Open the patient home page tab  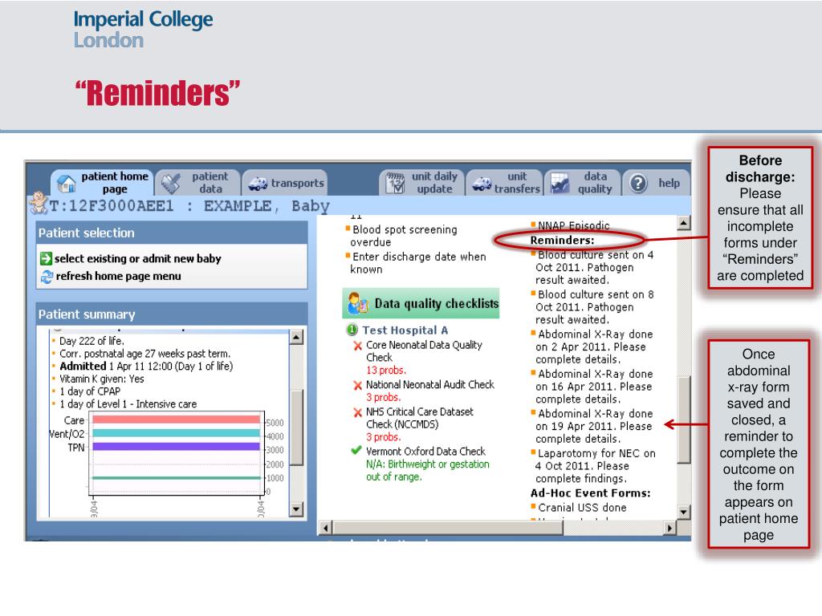point(103,182)
